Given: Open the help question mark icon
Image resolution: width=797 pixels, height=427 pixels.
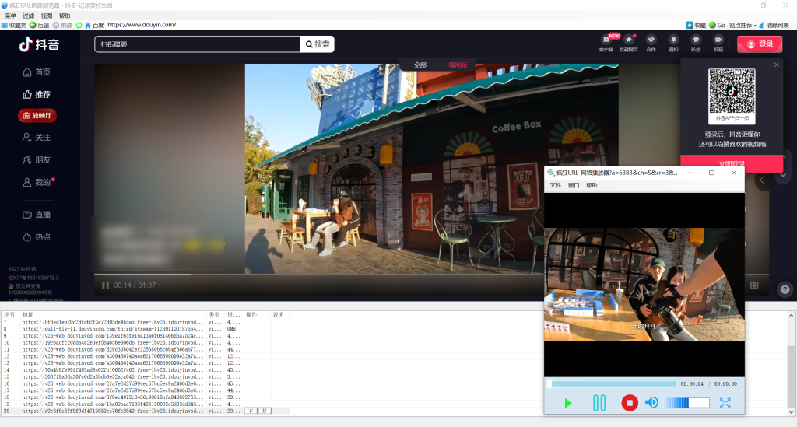Looking at the screenshot, I should pos(785,289).
